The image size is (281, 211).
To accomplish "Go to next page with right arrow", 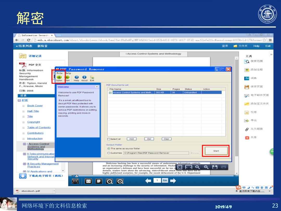I will pos(173,181).
